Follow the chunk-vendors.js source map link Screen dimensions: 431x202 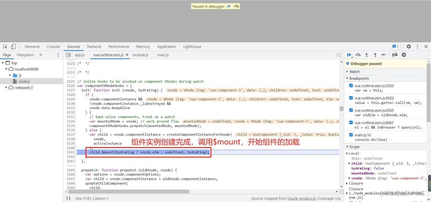pyautogui.click(x=302, y=198)
